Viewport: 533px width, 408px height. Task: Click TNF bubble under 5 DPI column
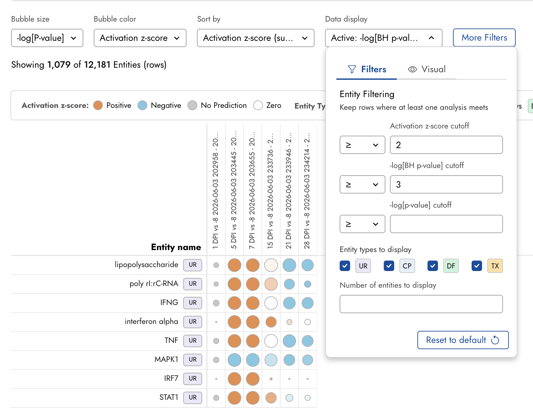(234, 341)
